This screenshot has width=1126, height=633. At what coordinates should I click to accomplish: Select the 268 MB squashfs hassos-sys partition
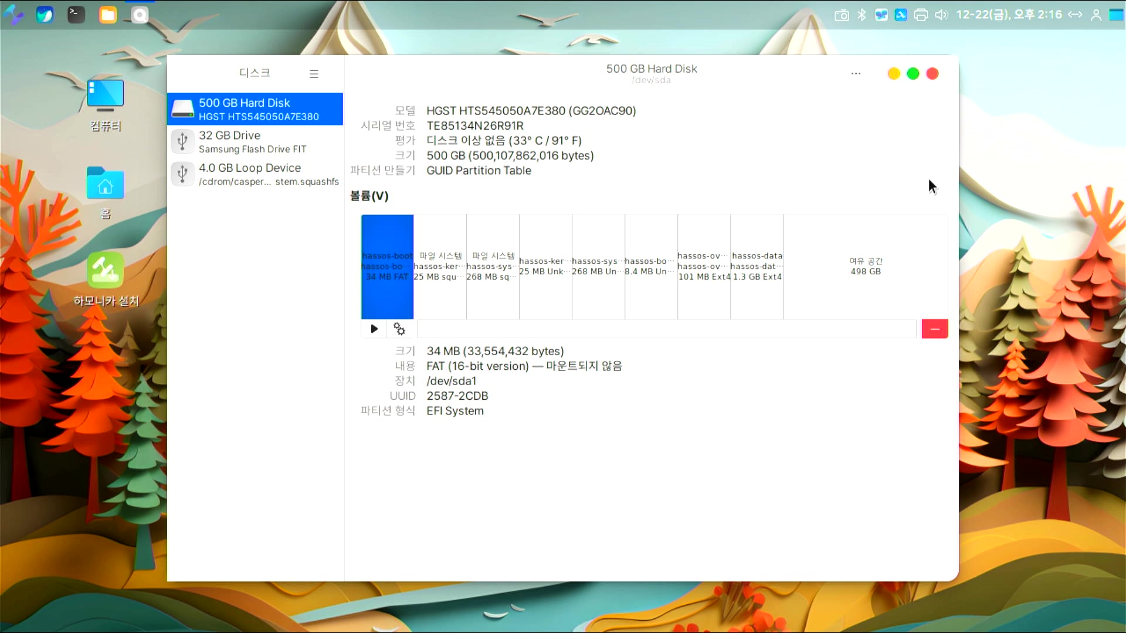pyautogui.click(x=493, y=267)
